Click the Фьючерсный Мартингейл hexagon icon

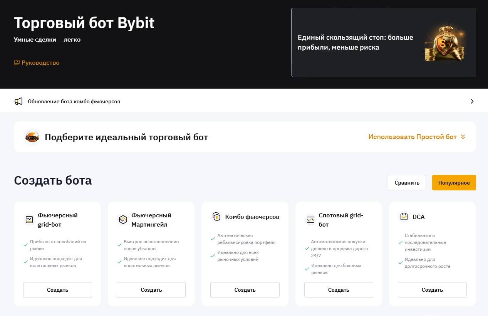point(123,220)
